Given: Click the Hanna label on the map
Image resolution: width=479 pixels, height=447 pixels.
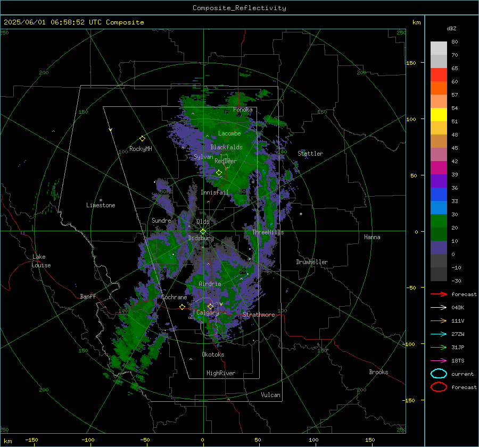Looking at the screenshot, I should click(x=372, y=237).
